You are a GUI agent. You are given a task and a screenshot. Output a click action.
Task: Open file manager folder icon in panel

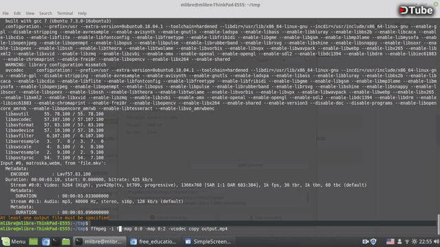66,242
